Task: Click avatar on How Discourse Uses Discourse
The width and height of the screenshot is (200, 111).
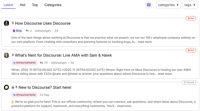Action: point(6,23)
